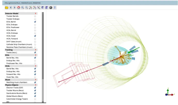Viewport: 178px width, 105px height.
Task: Enable Cathode Strip Chambers (muon) checkbox
Action: point(35,44)
